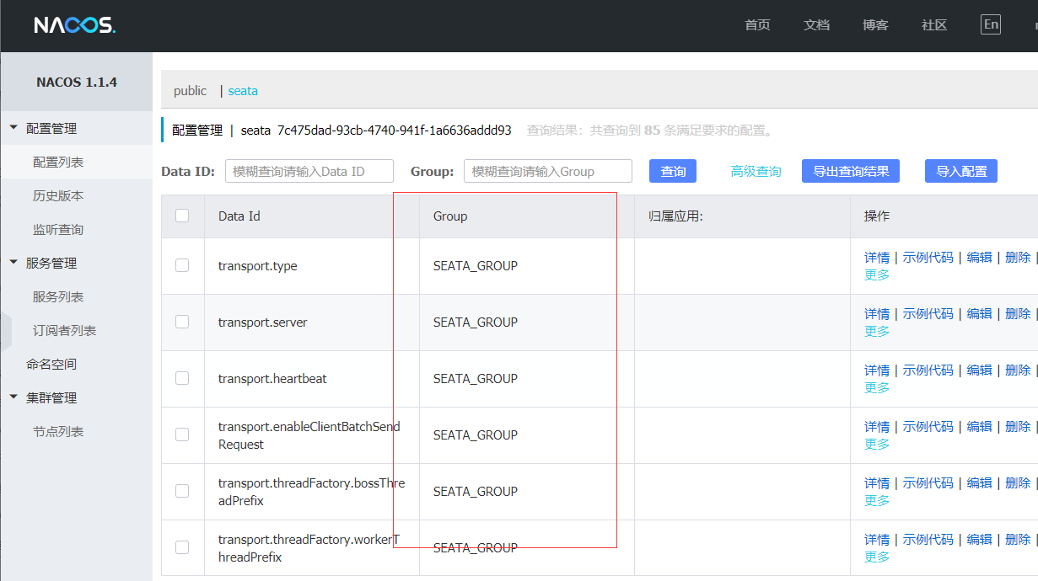Open 更多 for bossThreadPrefix row

pos(877,500)
